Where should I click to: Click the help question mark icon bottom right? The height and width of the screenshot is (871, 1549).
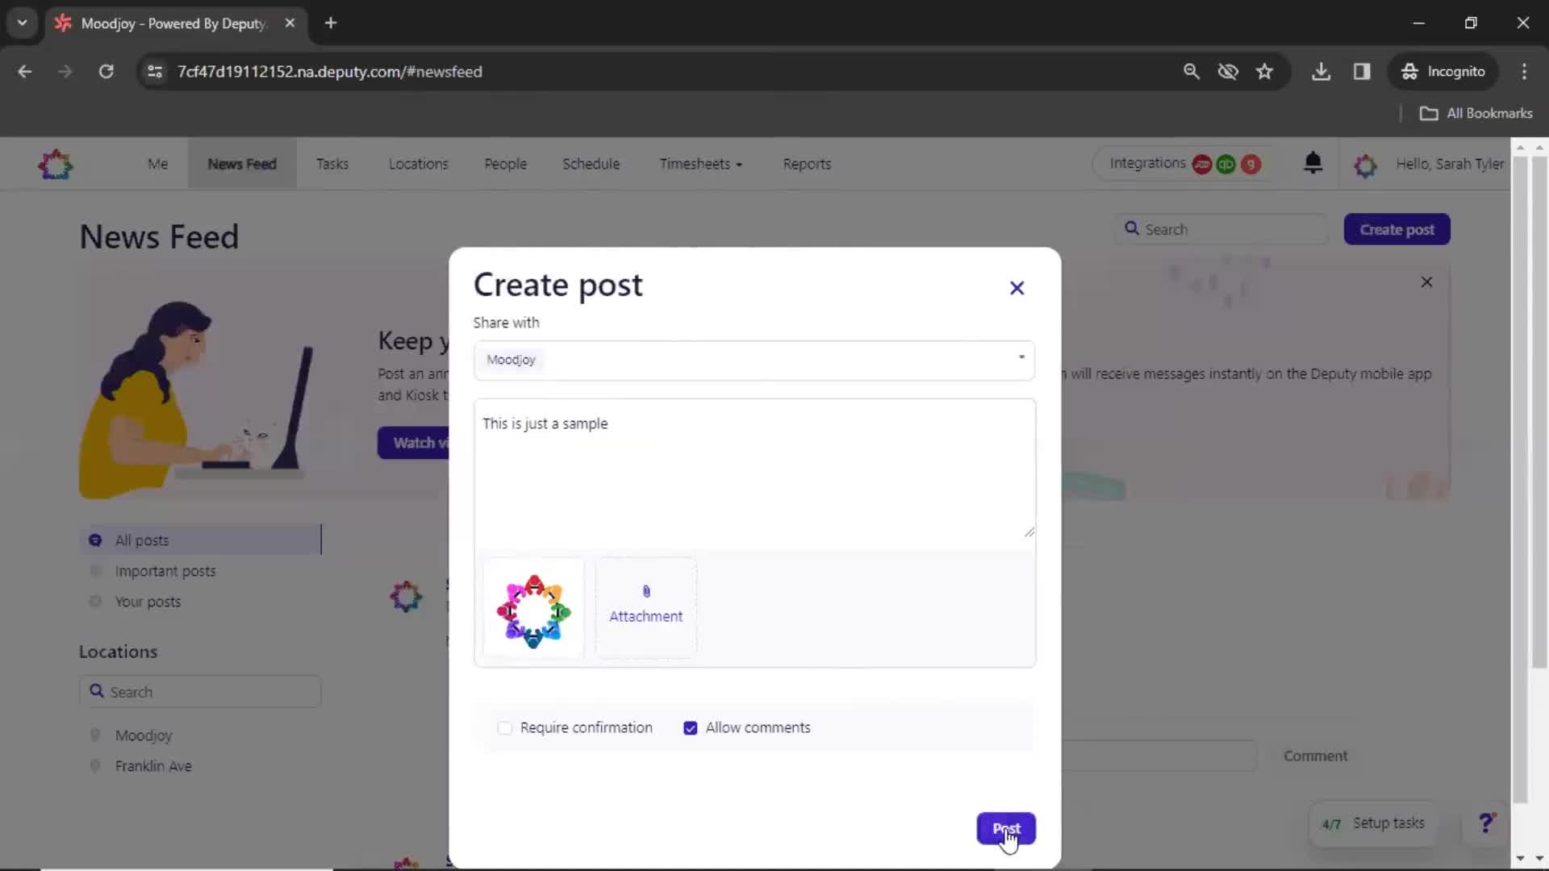[1484, 822]
